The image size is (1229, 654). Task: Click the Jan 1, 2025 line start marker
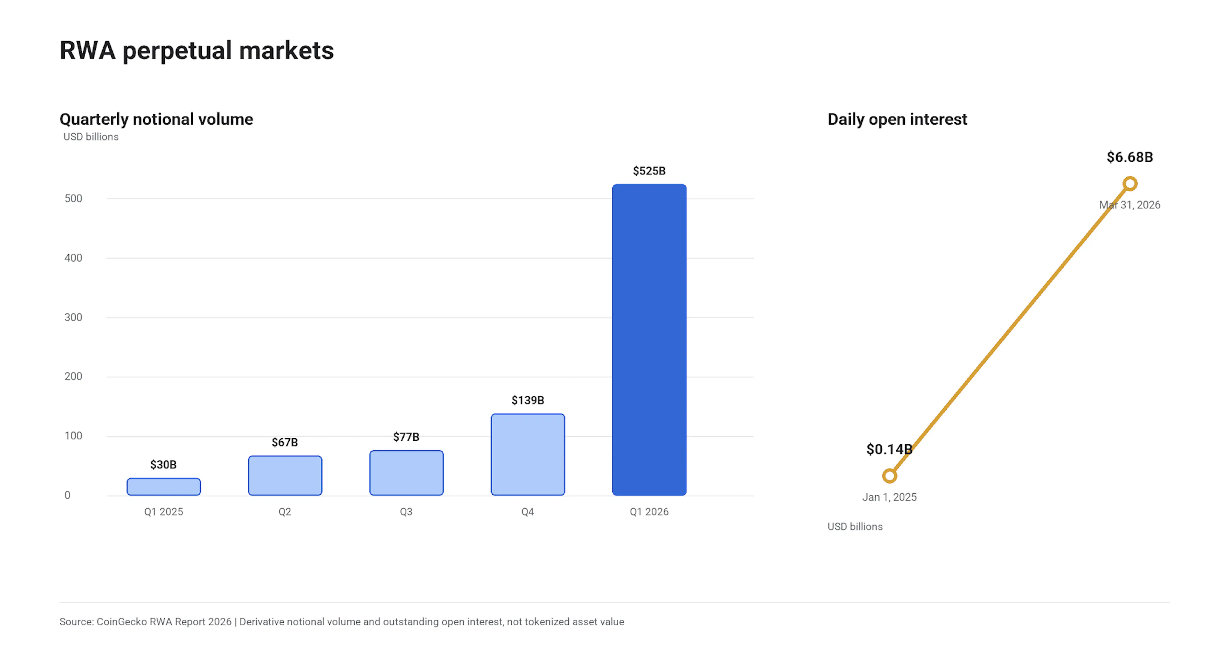click(x=889, y=475)
